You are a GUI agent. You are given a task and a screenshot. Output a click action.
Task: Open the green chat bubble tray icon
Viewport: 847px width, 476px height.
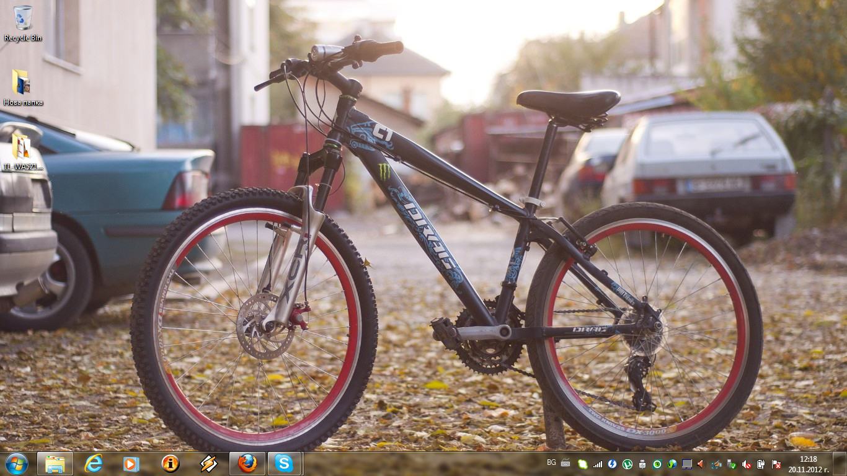[x=583, y=464]
